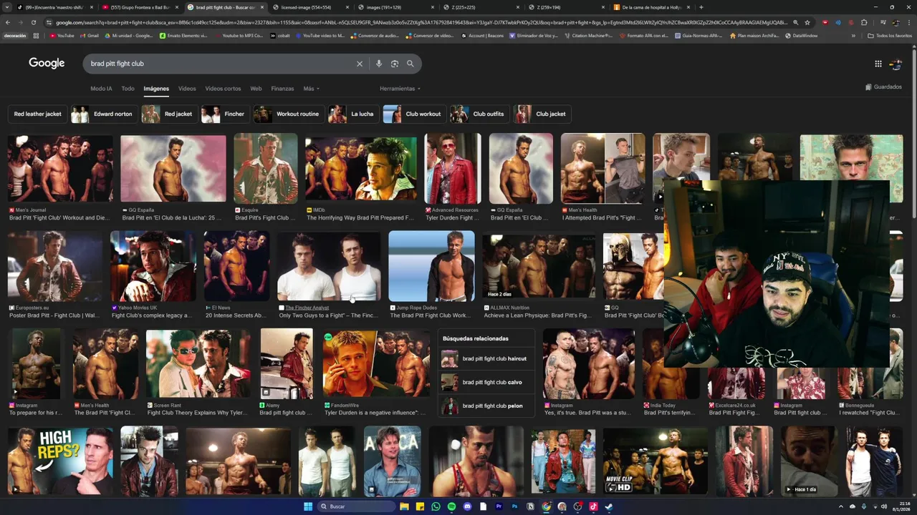The height and width of the screenshot is (515, 917).
Task: Open Steam from the taskbar
Action: click(x=609, y=506)
